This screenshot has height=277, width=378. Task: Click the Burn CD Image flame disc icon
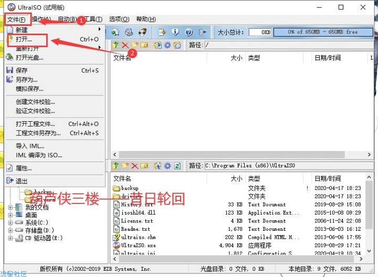pyautogui.click(x=143, y=32)
